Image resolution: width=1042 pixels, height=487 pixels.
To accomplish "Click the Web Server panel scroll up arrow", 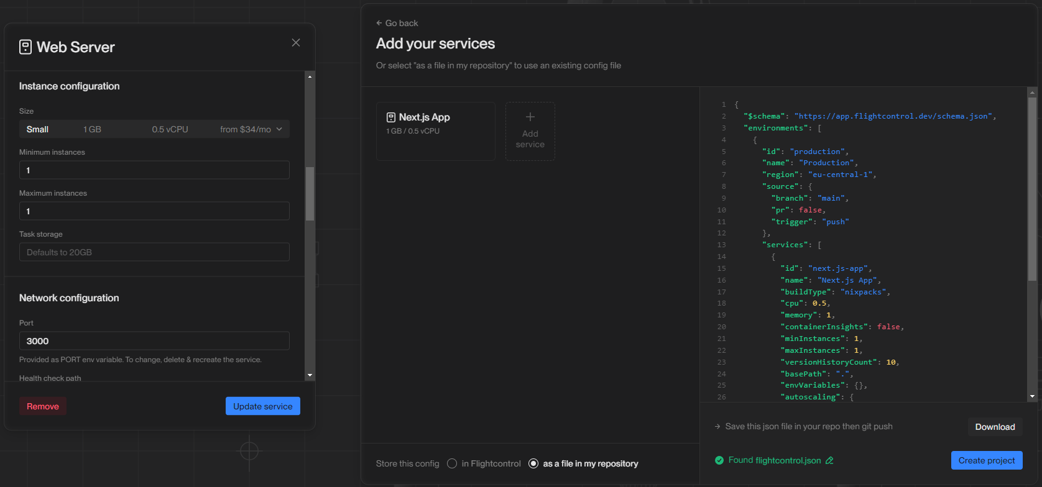I will [x=310, y=76].
